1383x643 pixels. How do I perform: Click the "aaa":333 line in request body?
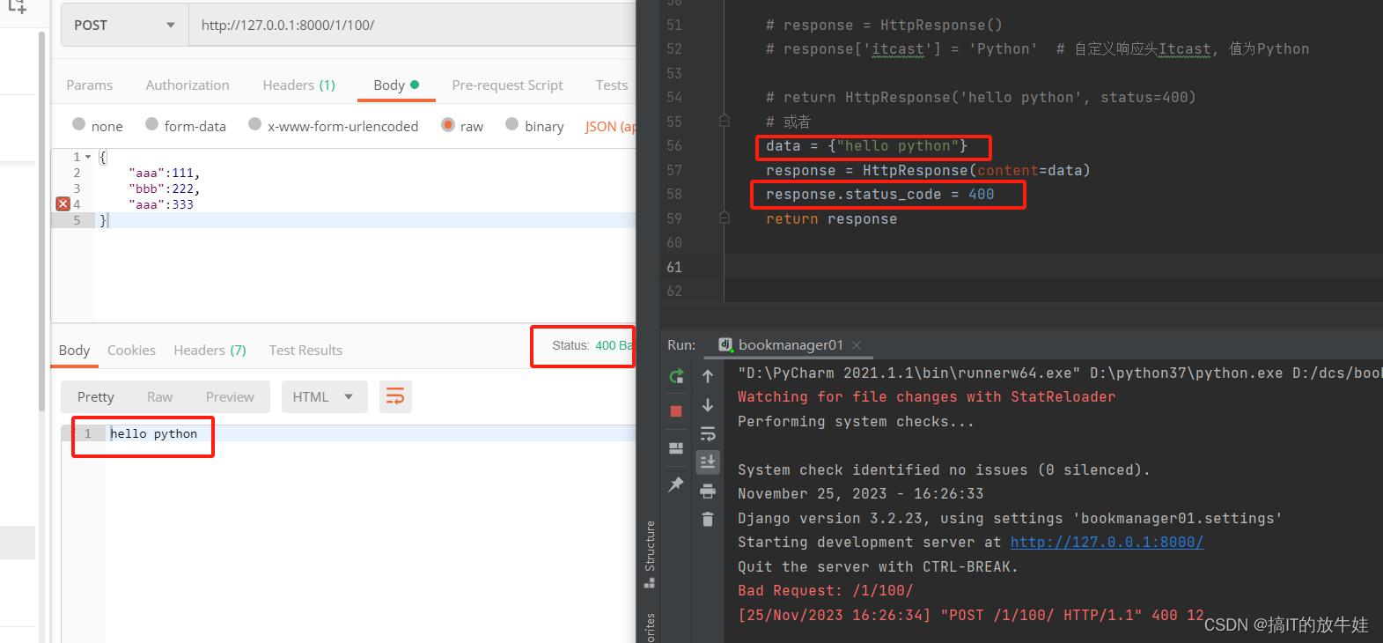tap(161, 204)
